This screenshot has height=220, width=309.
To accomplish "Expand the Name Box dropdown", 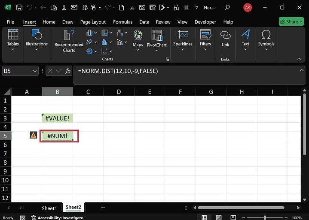I will [35, 71].
